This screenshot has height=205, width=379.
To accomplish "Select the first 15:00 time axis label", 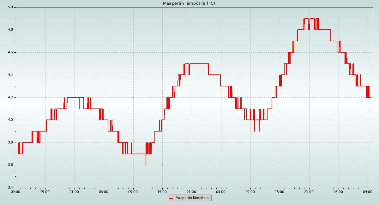I will click(x=45, y=191).
